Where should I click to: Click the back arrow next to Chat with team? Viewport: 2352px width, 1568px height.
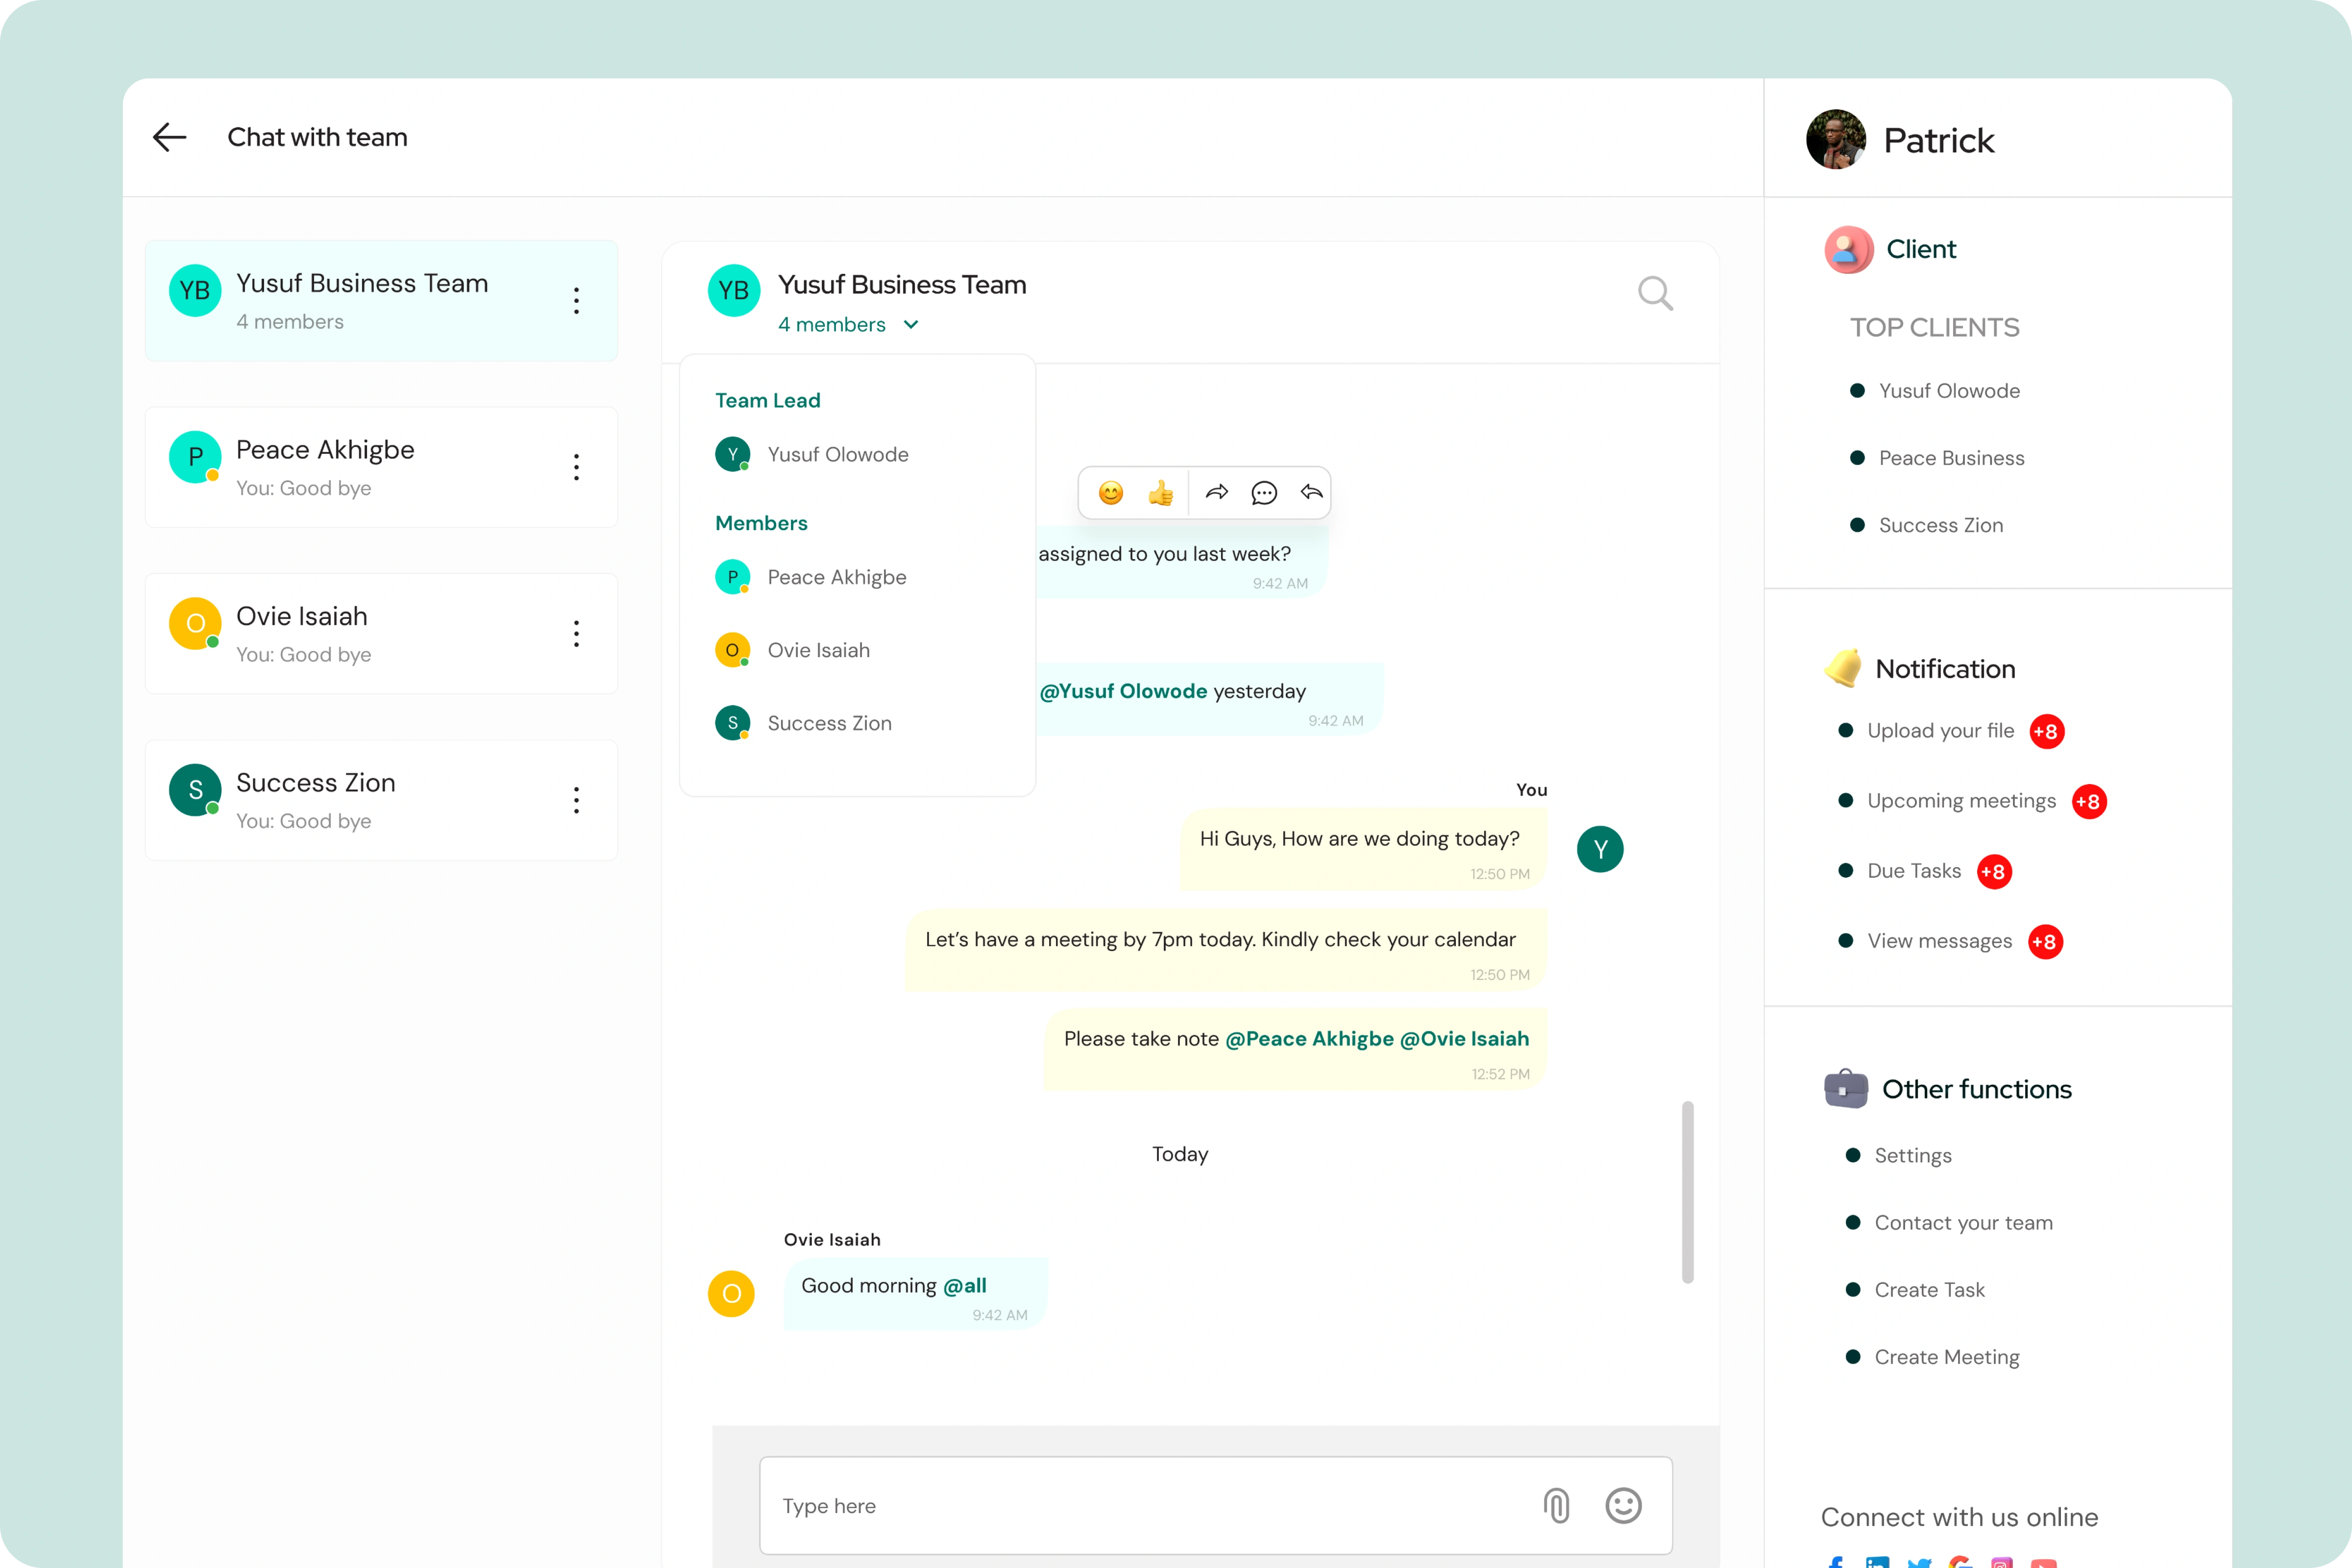[170, 137]
